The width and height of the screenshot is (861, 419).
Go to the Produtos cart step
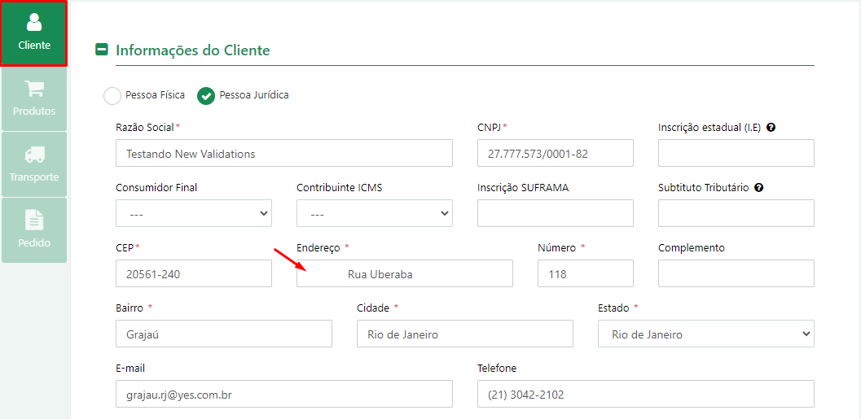point(34,98)
